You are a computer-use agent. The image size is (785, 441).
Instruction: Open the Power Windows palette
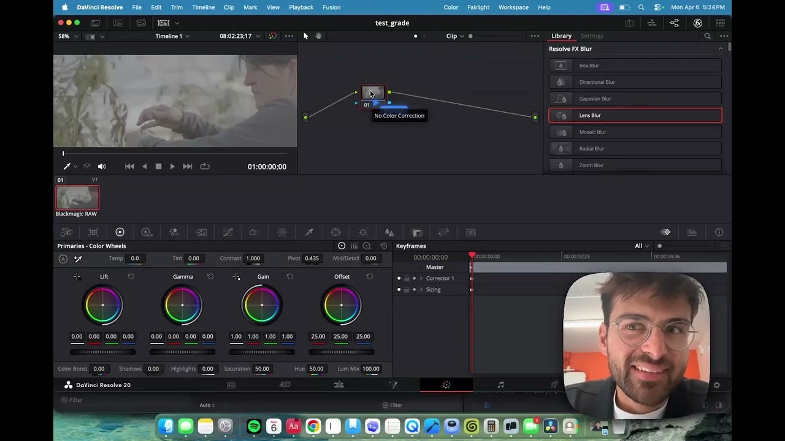[336, 233]
